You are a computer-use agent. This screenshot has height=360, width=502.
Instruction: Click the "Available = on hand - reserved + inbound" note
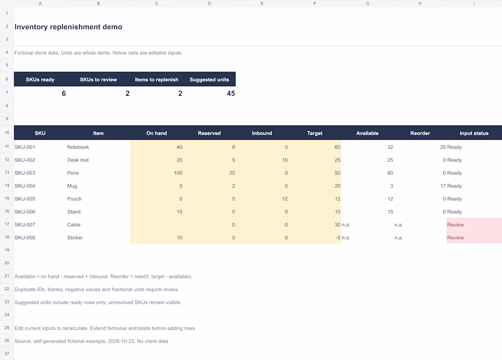coord(103,277)
